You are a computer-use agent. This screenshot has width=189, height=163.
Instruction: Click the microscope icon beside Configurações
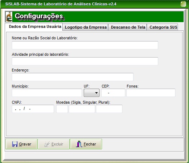point(9,16)
